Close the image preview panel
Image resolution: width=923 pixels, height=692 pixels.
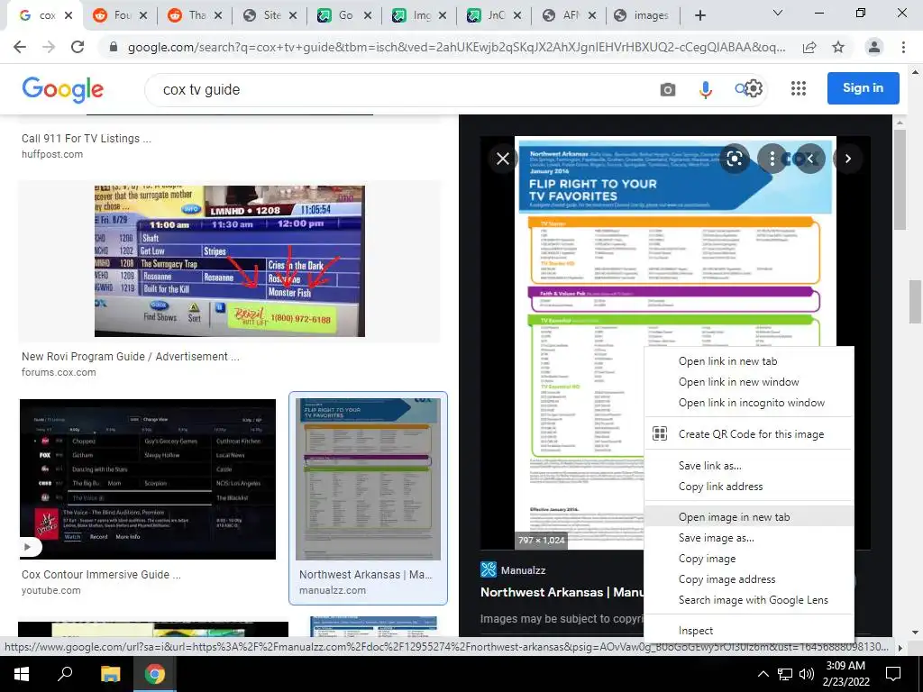click(x=503, y=159)
